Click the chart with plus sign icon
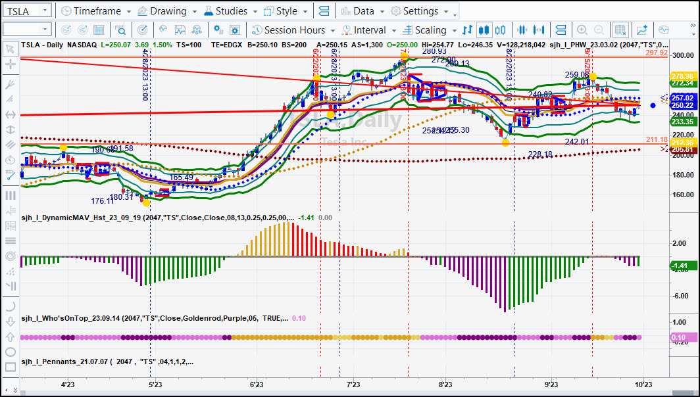Screen dimensions: 700x397 [642, 30]
